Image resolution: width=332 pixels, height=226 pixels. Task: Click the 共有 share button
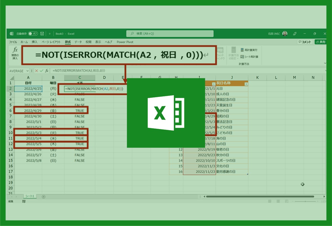(321, 42)
